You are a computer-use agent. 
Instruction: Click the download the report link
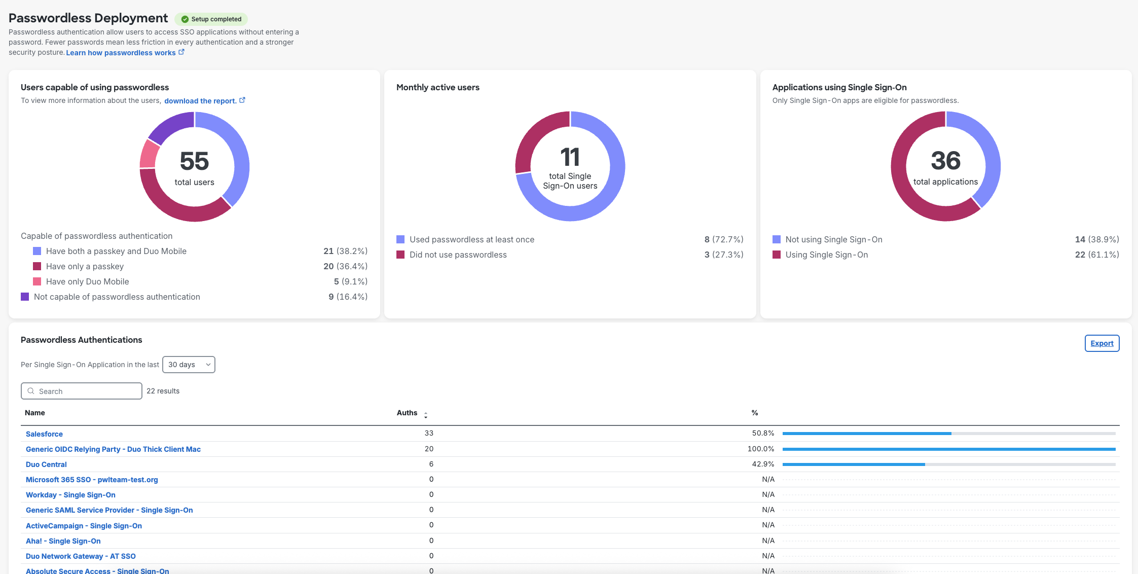(200, 100)
